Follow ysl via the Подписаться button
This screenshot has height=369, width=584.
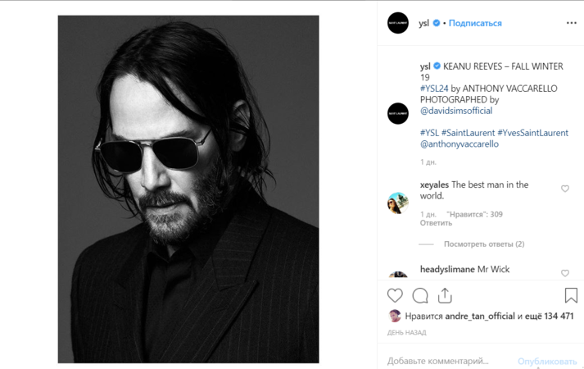pos(475,23)
